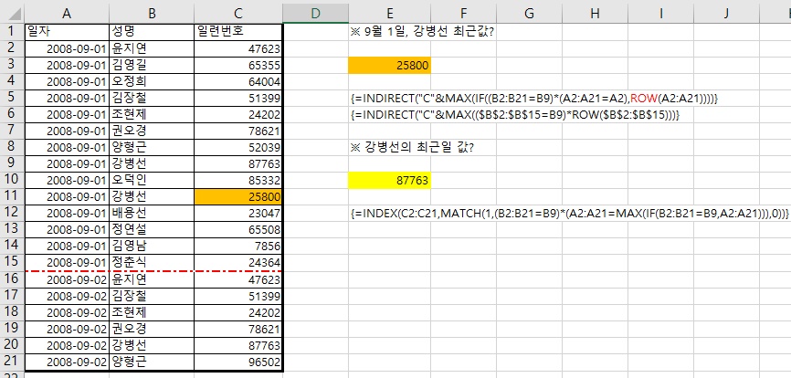Image resolution: width=791 pixels, height=378 pixels.
Task: Click name cell 정춘식
Action: [151, 262]
